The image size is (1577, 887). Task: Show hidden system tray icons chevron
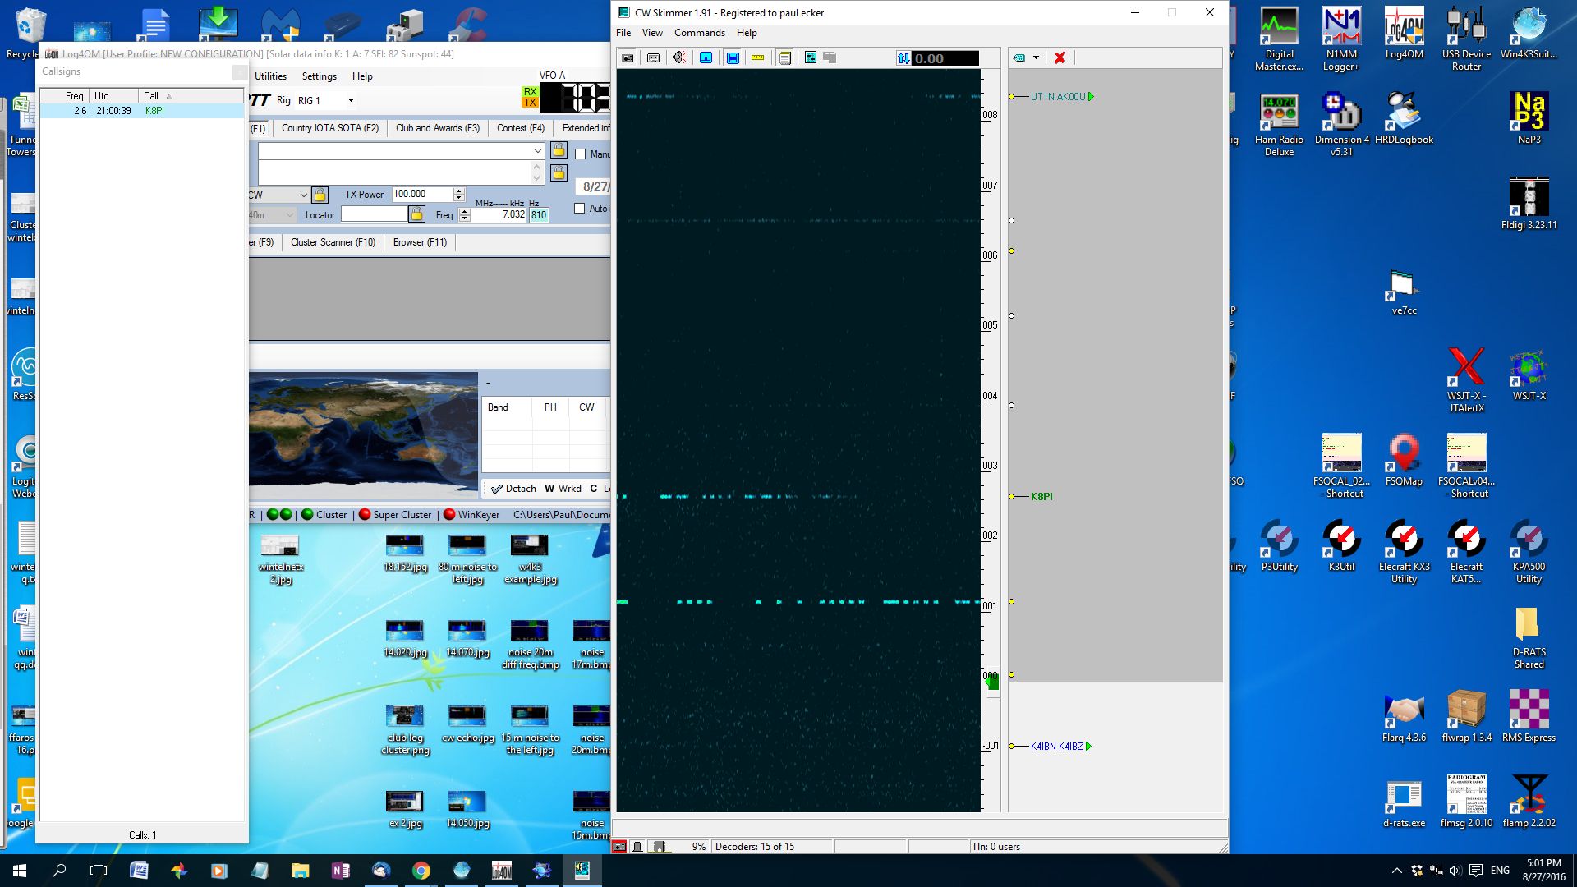(x=1396, y=871)
